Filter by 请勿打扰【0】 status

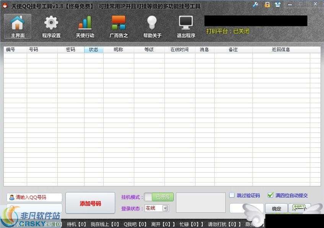[225, 224]
